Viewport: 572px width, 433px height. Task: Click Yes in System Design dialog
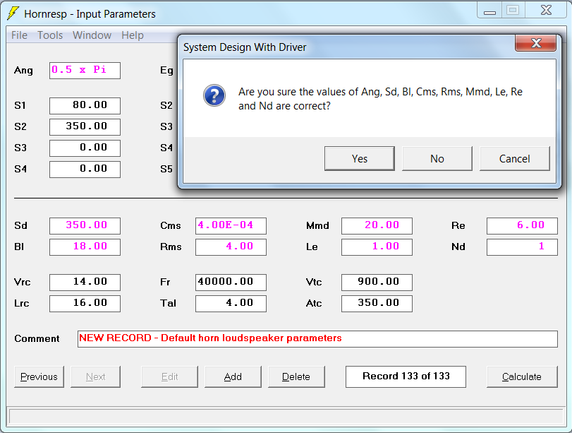[359, 159]
